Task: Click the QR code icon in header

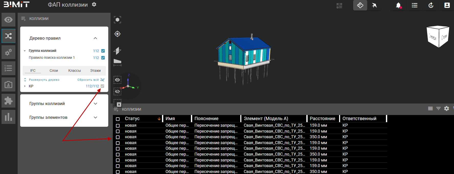Action: coord(339,6)
